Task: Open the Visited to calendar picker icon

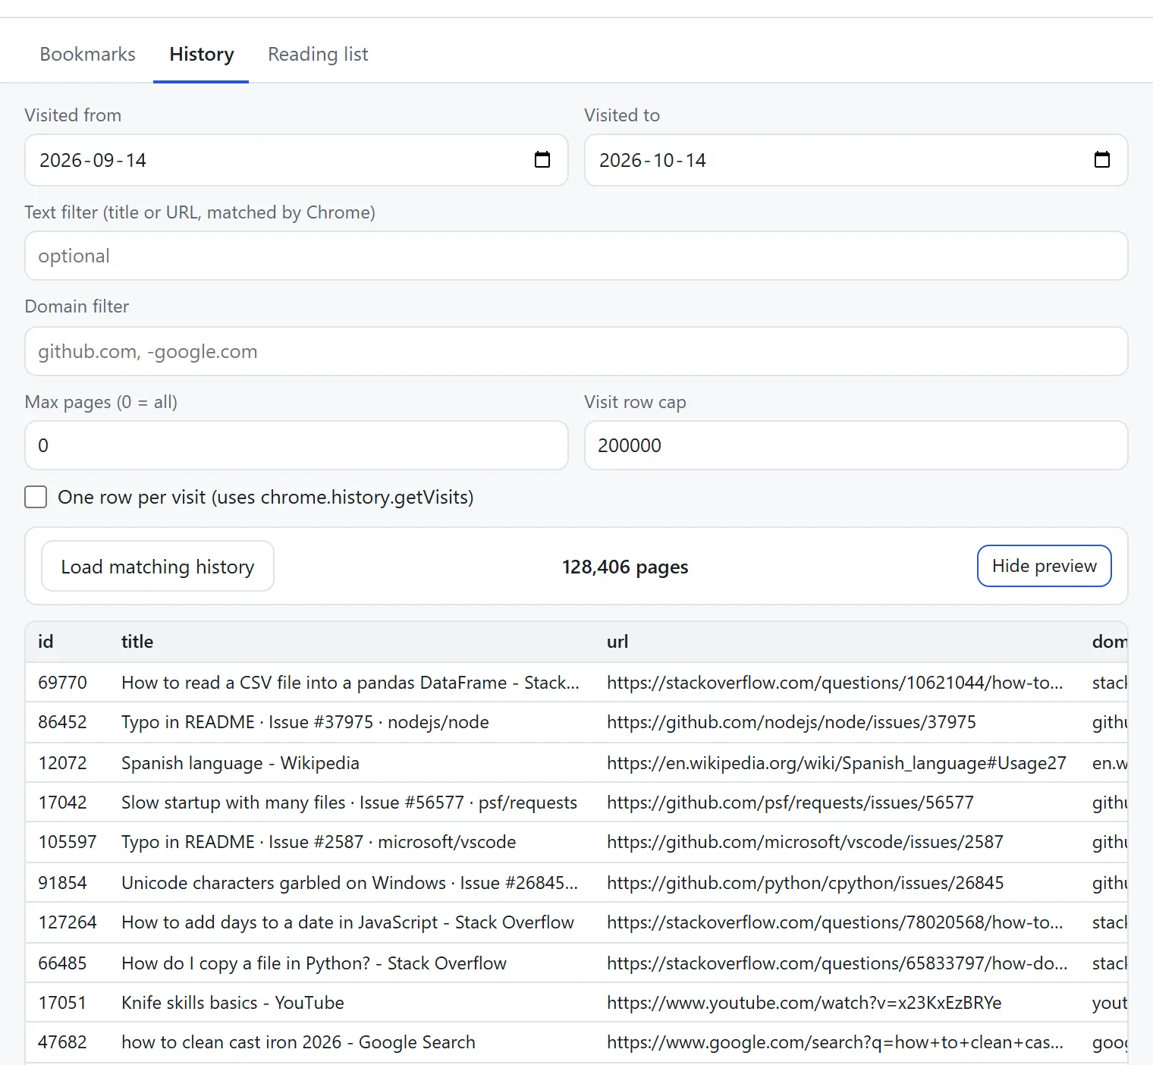Action: (1101, 159)
